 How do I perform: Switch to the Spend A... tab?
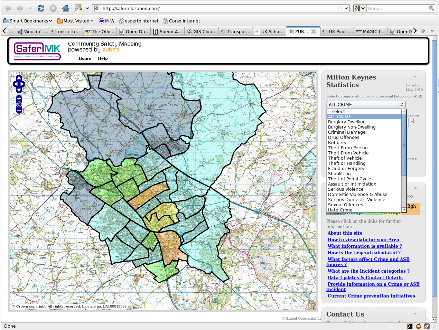coord(168,31)
